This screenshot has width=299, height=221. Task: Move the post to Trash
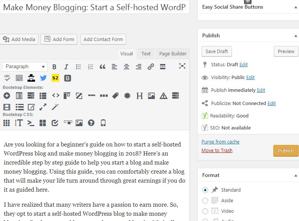[x=217, y=151]
